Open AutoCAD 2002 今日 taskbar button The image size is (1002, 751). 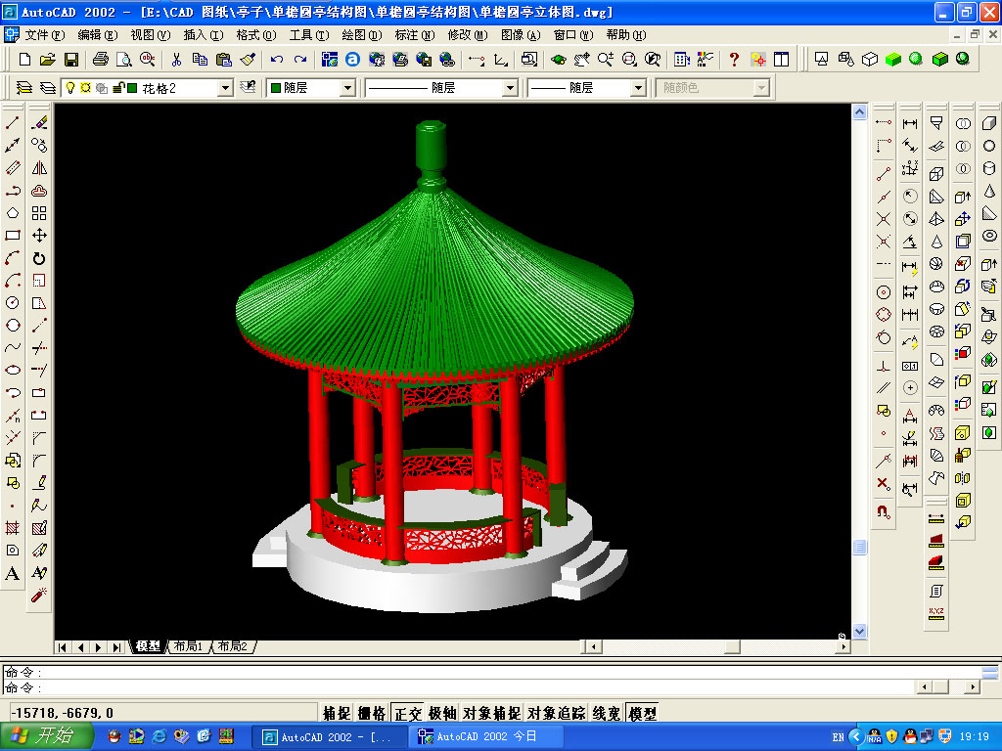[485, 737]
